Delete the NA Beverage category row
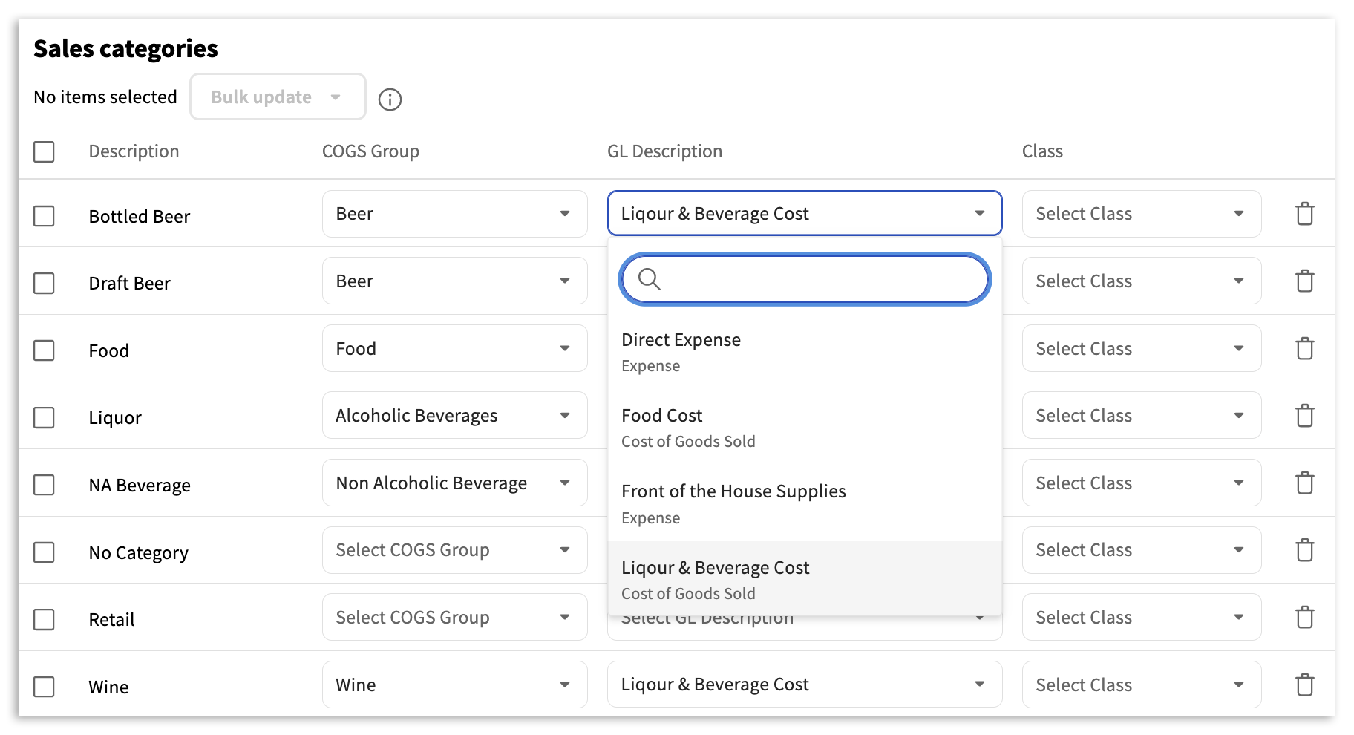 tap(1304, 483)
